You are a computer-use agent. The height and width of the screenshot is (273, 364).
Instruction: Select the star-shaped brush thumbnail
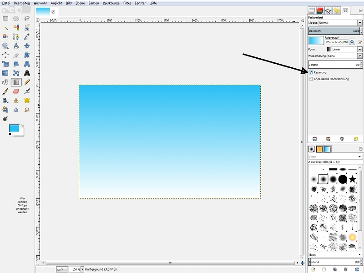tap(353, 179)
